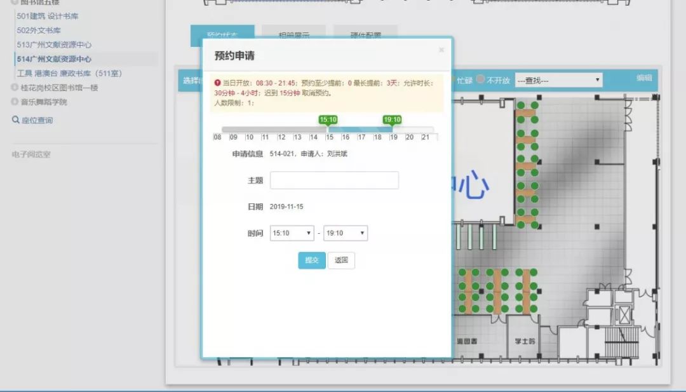Click the red warning icon in opening-hours notice
Viewport: 686px width, 392px height.
tap(217, 83)
